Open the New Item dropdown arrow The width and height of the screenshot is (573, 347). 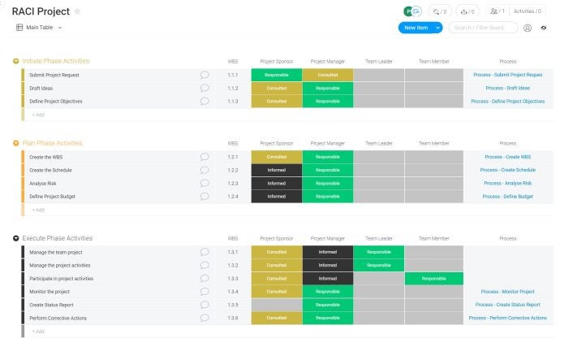click(x=438, y=28)
